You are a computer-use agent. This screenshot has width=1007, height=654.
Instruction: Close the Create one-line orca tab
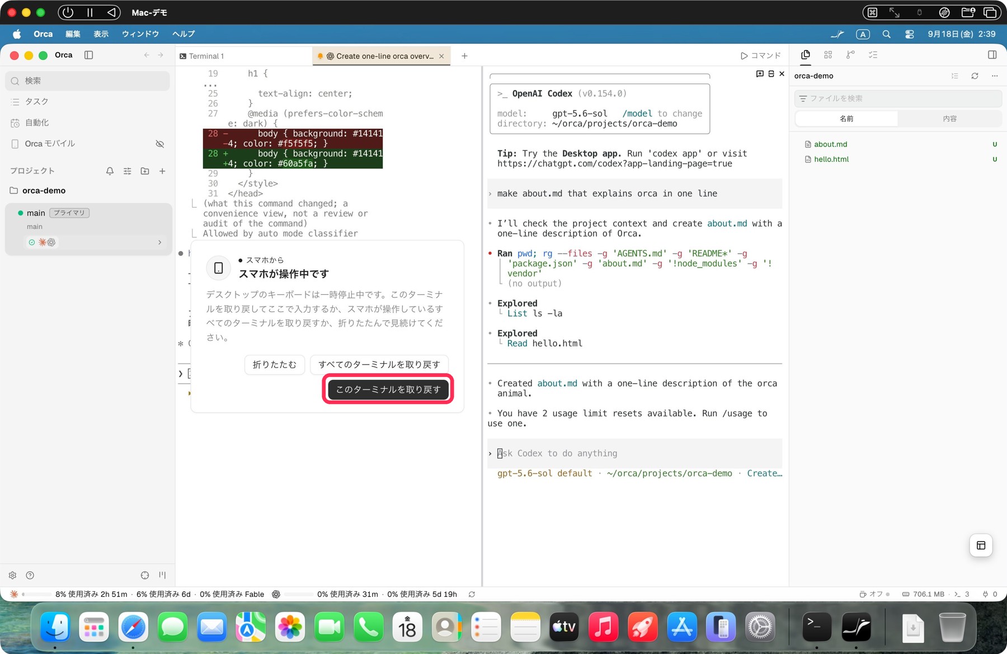tap(441, 56)
